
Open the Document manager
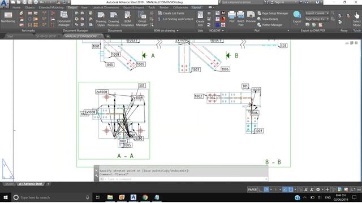pyautogui.click(x=64, y=19)
